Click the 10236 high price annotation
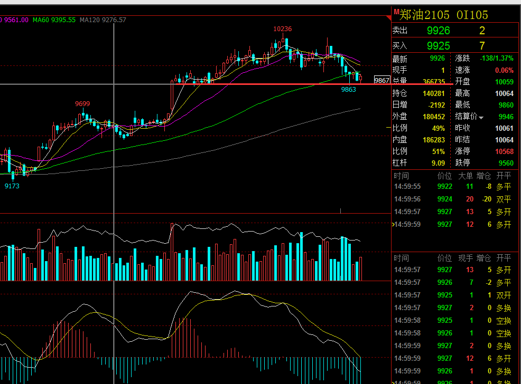This screenshot has height=384, width=521. [283, 29]
